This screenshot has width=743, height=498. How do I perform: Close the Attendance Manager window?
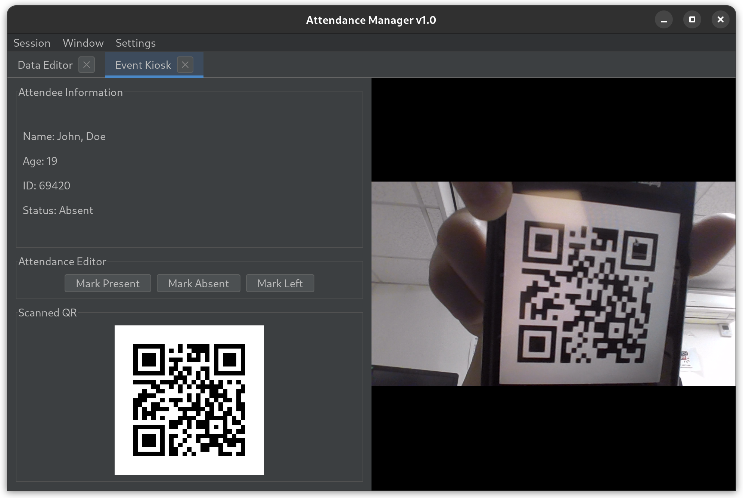click(720, 20)
